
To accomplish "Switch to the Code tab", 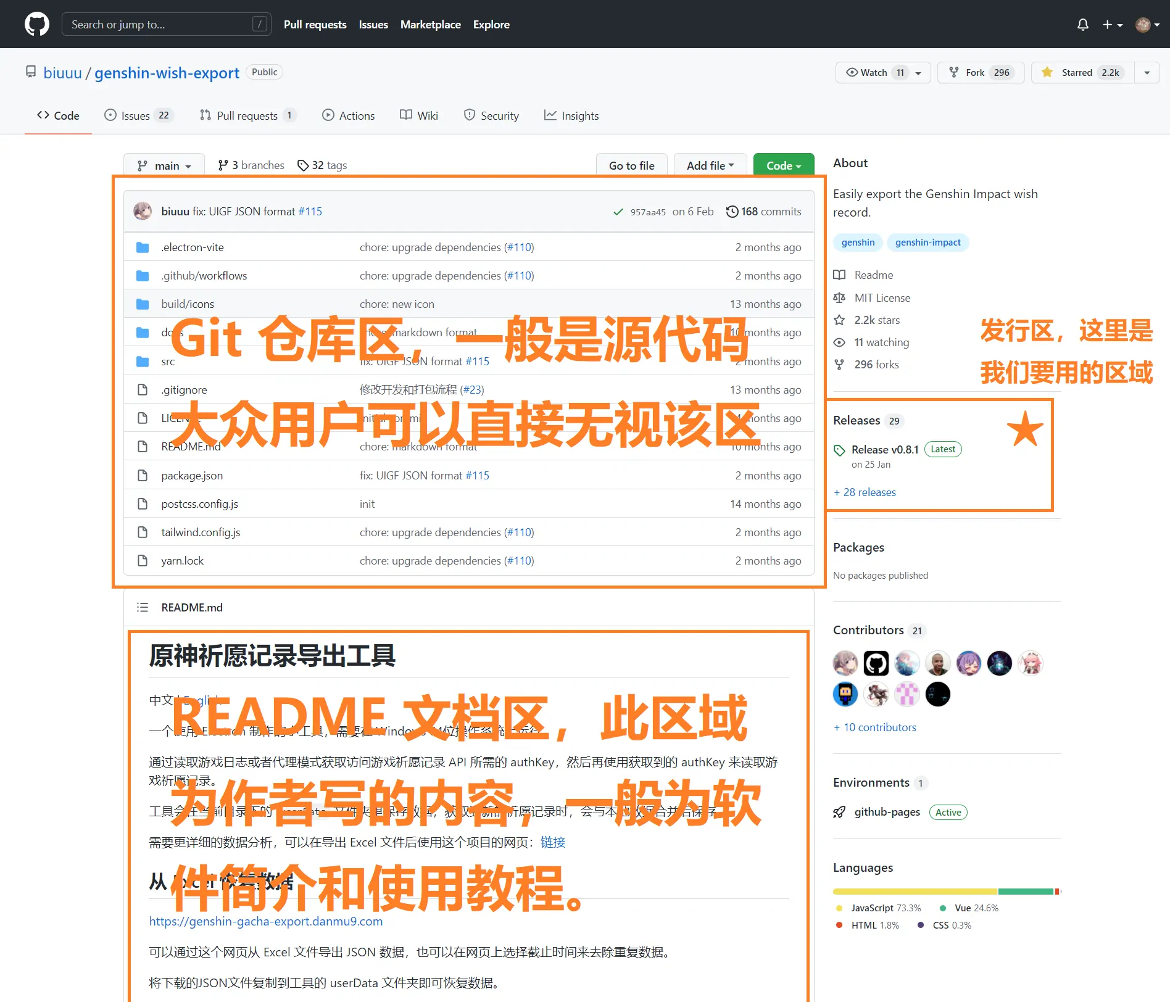I will tap(58, 115).
